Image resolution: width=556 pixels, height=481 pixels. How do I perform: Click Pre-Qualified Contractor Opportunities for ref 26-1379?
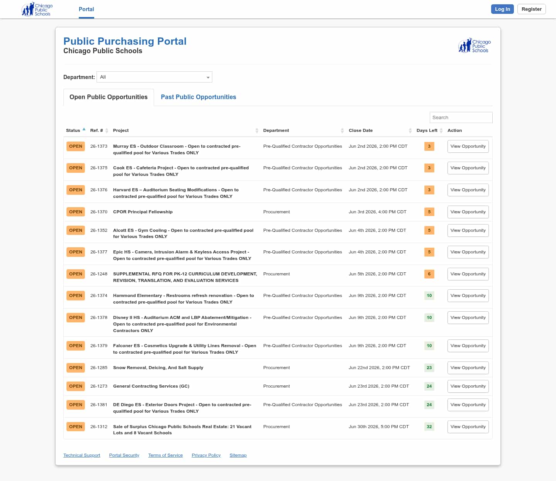pyautogui.click(x=303, y=346)
